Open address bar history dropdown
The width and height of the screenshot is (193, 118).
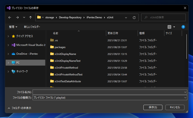click(126, 17)
